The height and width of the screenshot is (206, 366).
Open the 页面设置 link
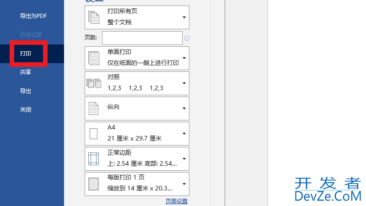177,201
